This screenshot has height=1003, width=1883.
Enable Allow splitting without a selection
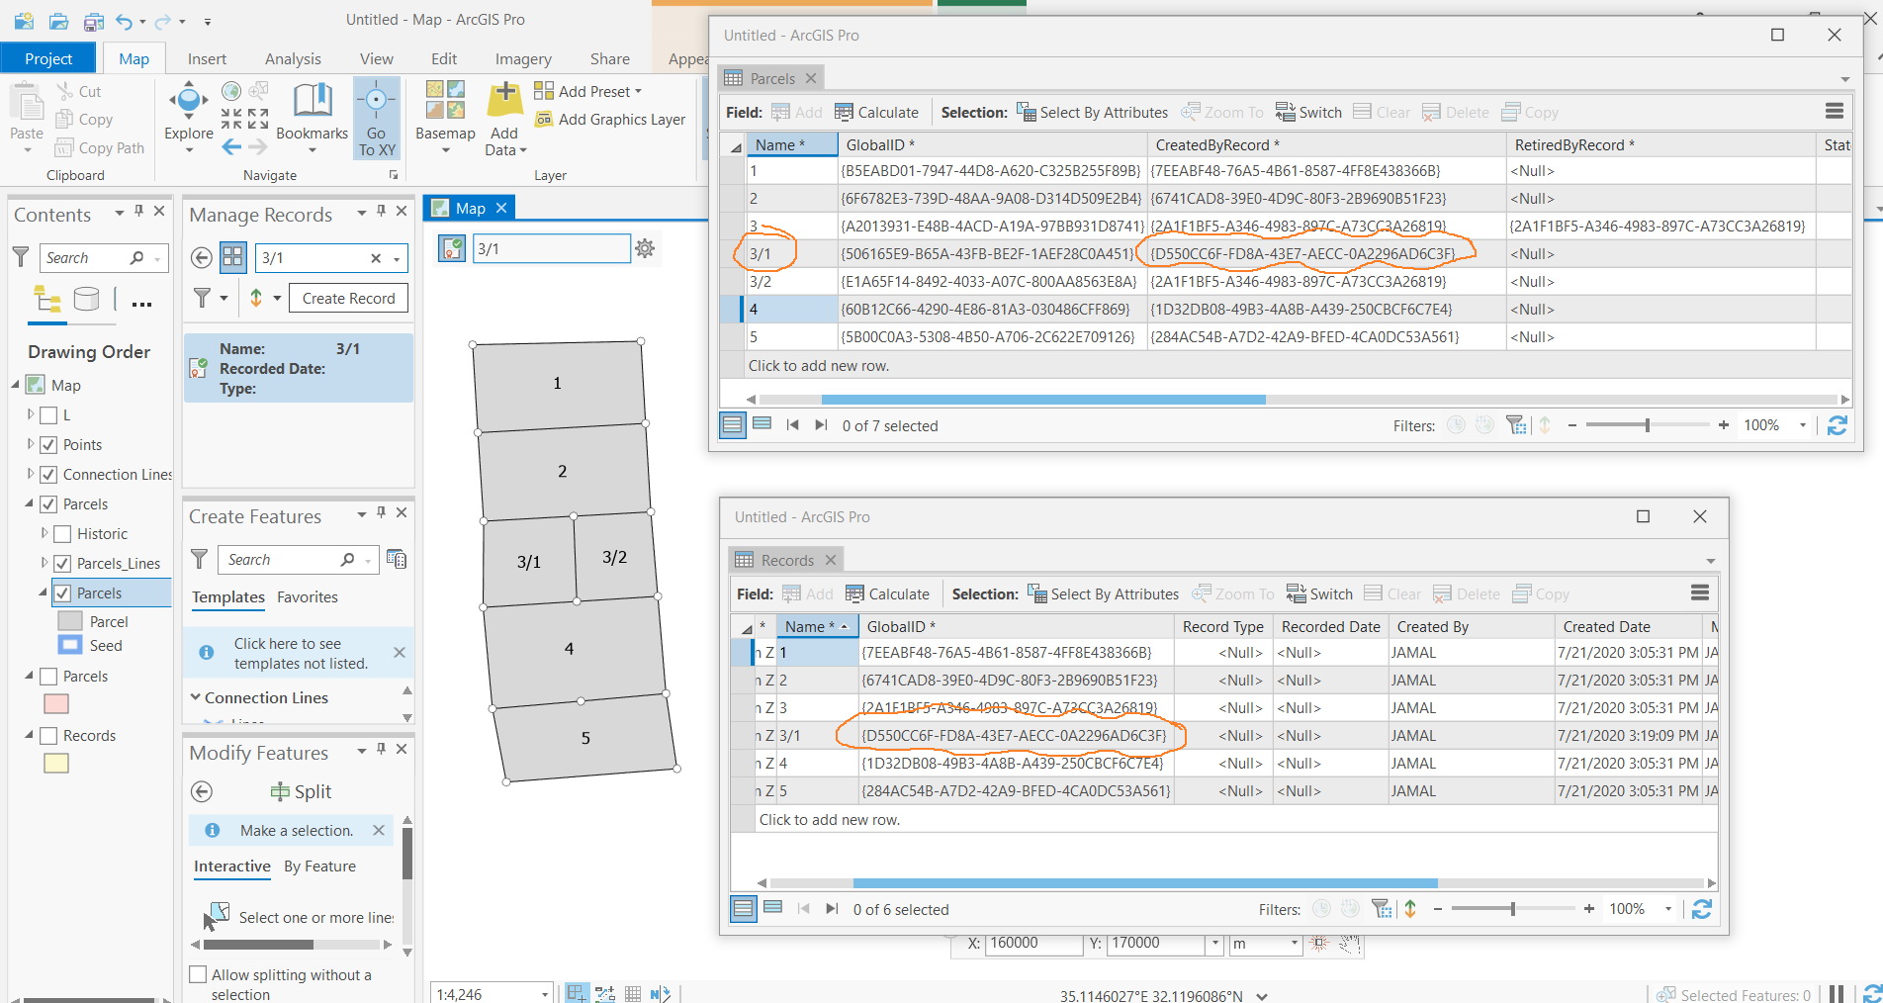198,974
